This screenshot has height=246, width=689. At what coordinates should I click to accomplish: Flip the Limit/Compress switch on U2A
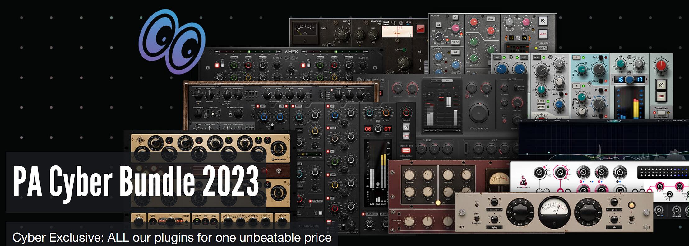[x=476, y=219]
